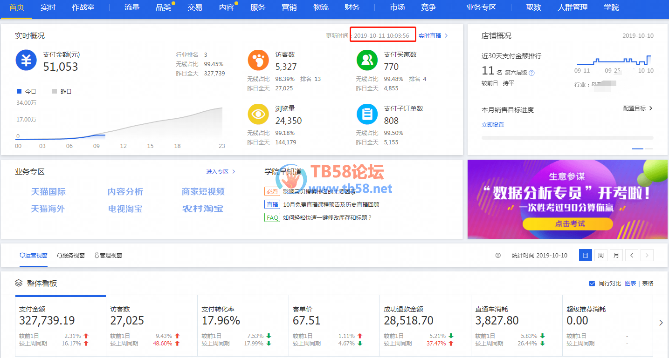Click the FAQ tag in 学院早知道
The image size is (669, 358).
pos(272,217)
